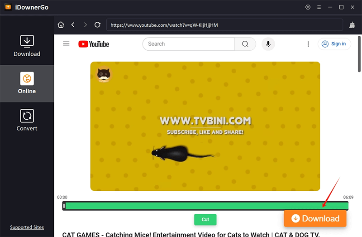Click the orange Download button
Image resolution: width=362 pixels, height=237 pixels.
pos(315,218)
